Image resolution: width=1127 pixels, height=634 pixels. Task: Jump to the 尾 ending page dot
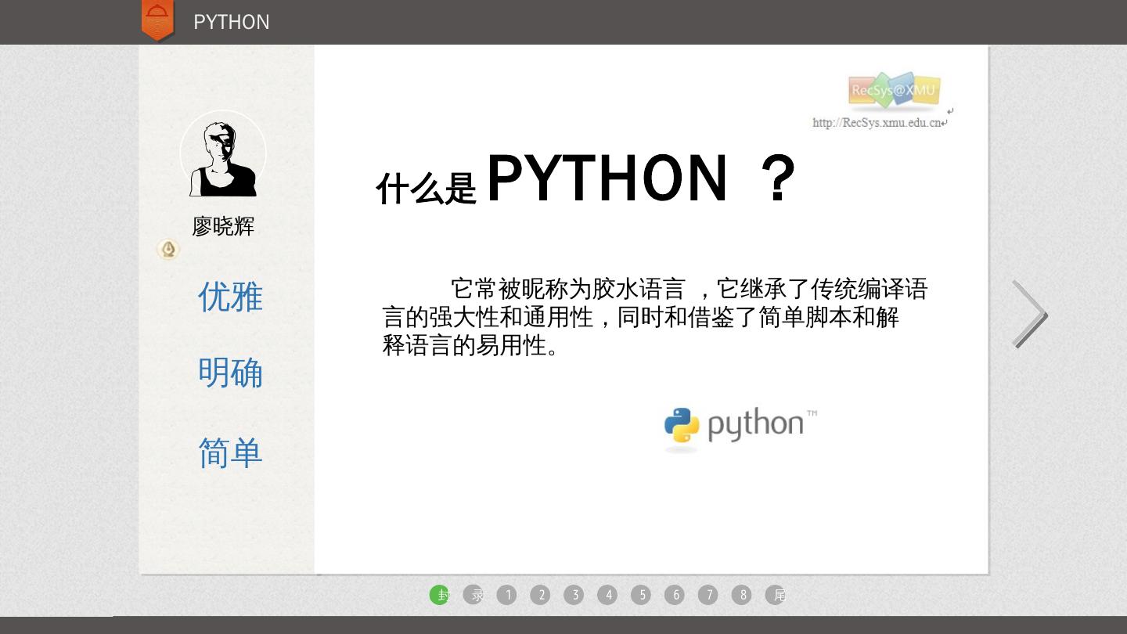point(776,595)
